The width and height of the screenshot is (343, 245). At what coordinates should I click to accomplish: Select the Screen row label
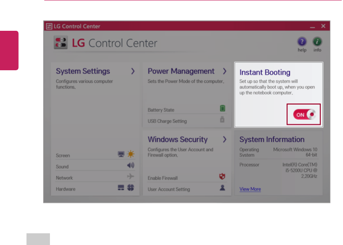[63, 156]
